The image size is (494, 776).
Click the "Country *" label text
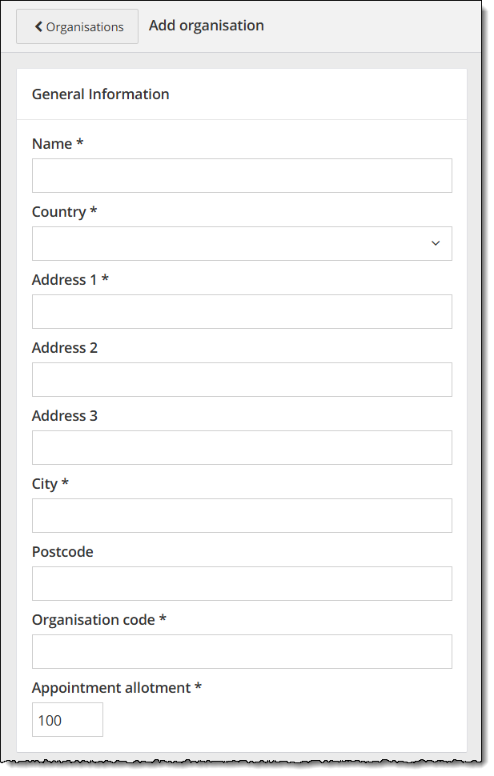coord(64,212)
